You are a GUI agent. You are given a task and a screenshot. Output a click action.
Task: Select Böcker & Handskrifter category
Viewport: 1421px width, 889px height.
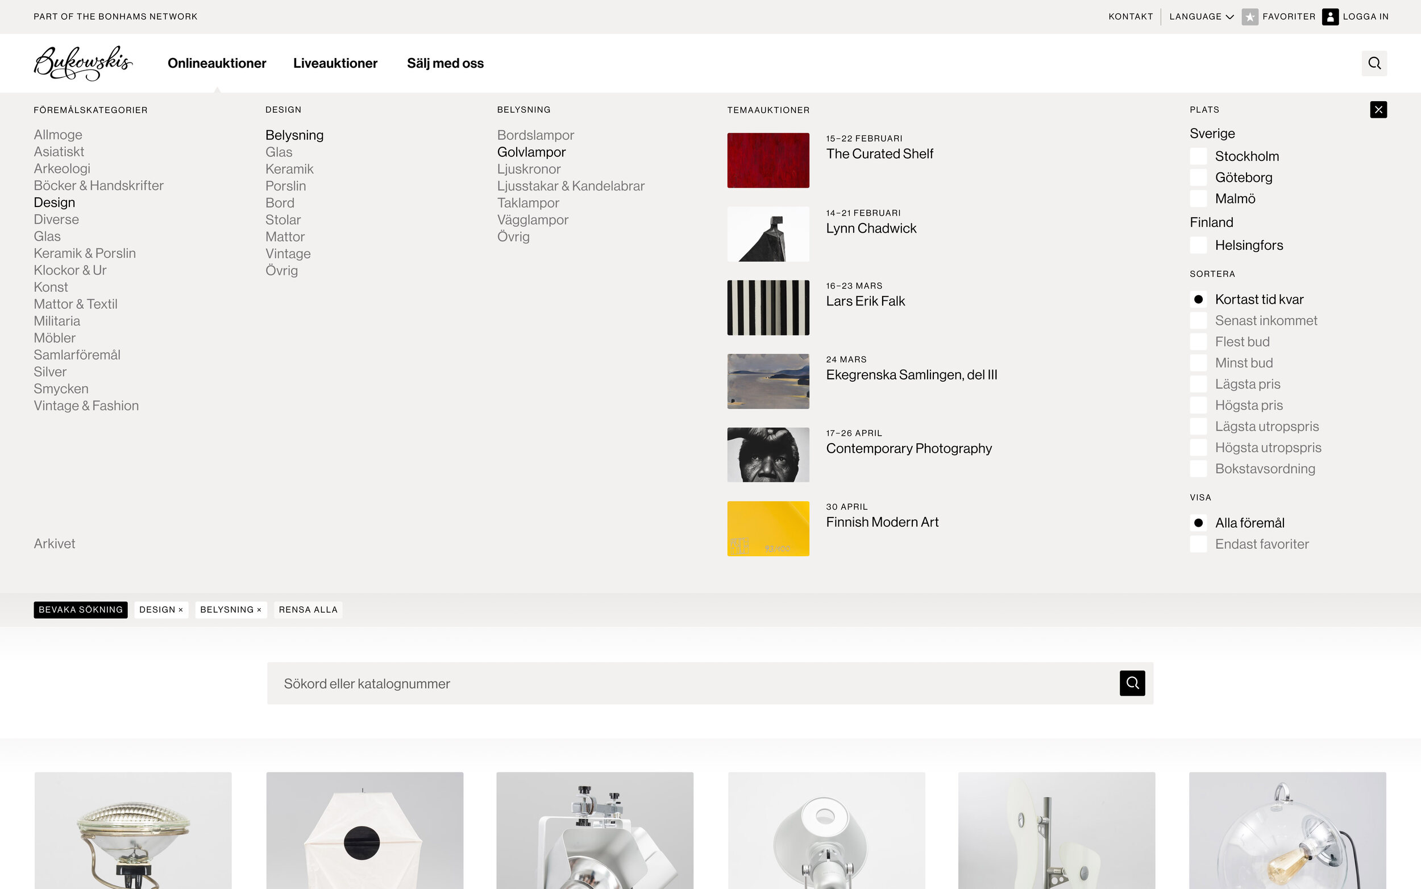point(99,185)
